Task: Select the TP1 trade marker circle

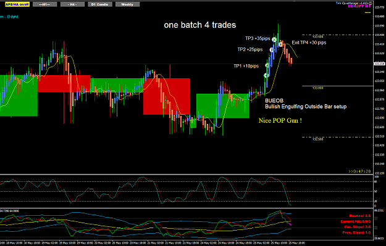Action: (x=267, y=65)
